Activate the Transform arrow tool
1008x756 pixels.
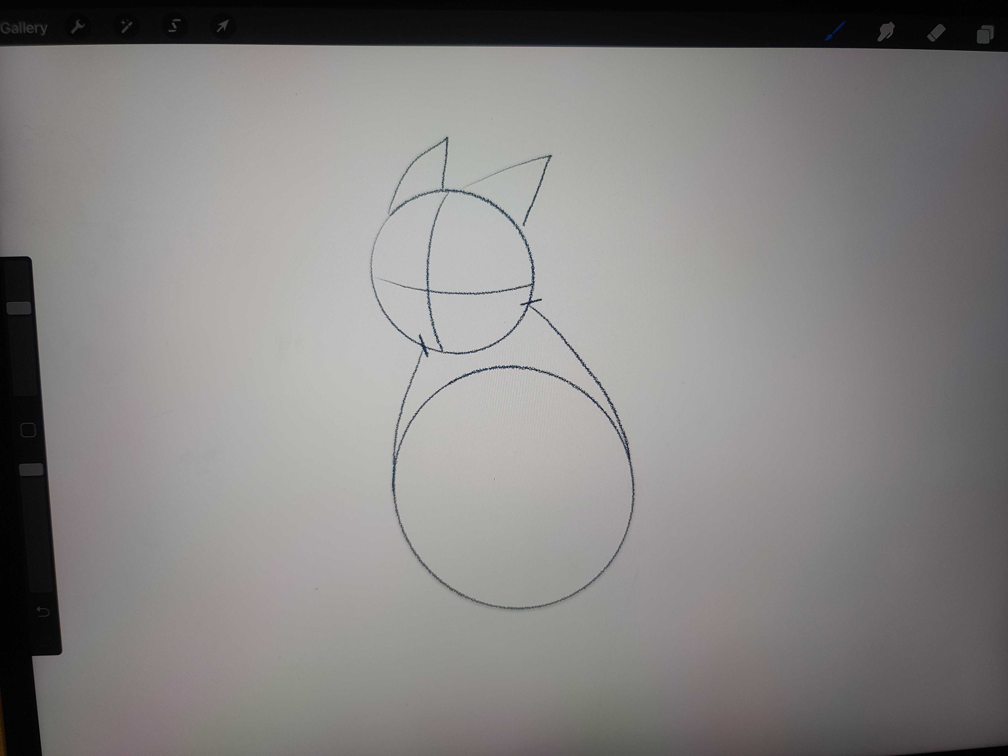(x=222, y=26)
